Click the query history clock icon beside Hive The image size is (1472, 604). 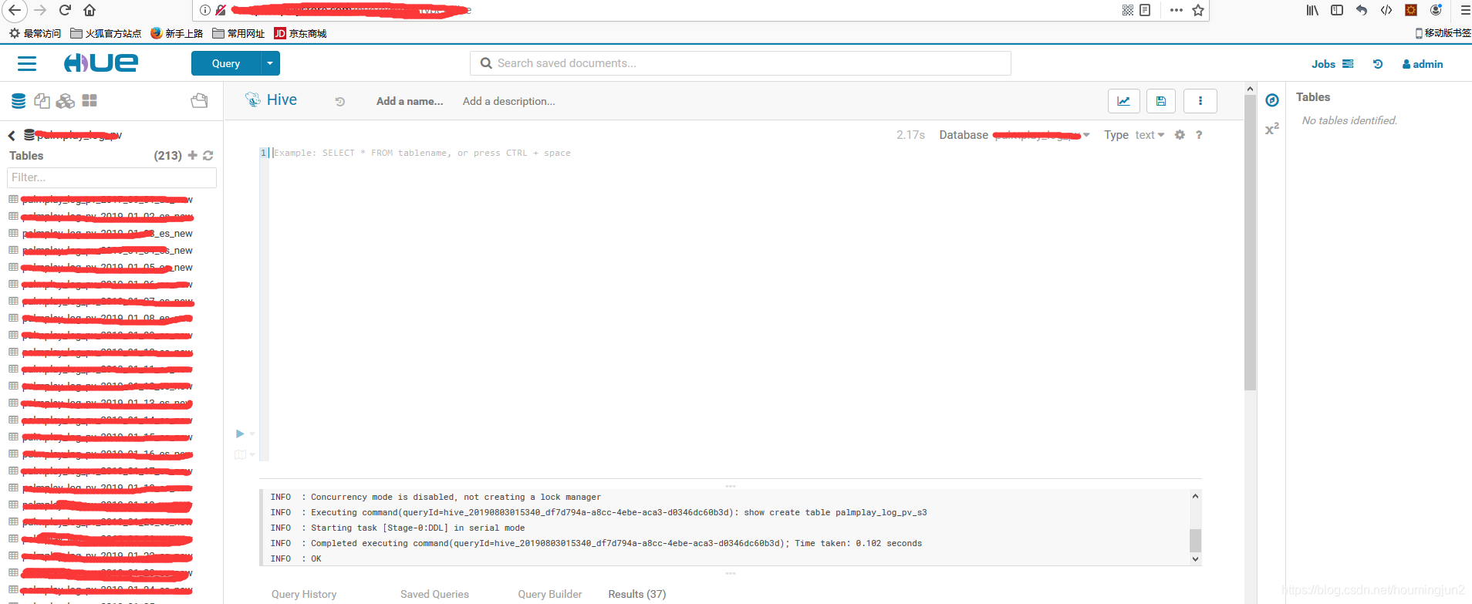[x=339, y=102]
